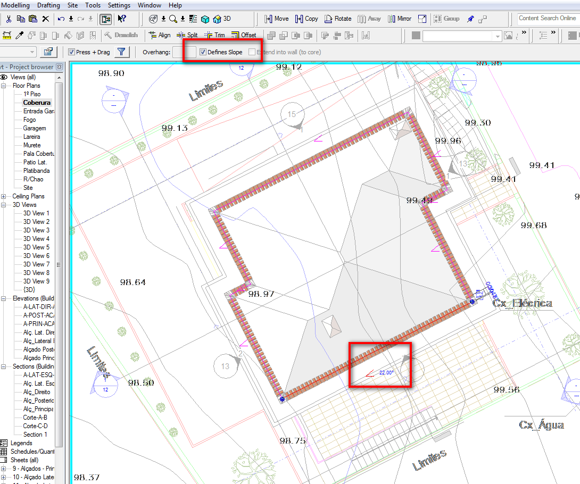Select the Copy elements tool
The height and width of the screenshot is (484, 580).
pos(306,19)
